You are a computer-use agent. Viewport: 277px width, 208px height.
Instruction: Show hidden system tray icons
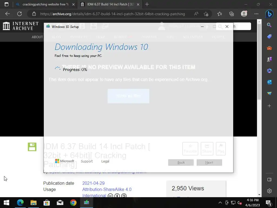(220, 203)
